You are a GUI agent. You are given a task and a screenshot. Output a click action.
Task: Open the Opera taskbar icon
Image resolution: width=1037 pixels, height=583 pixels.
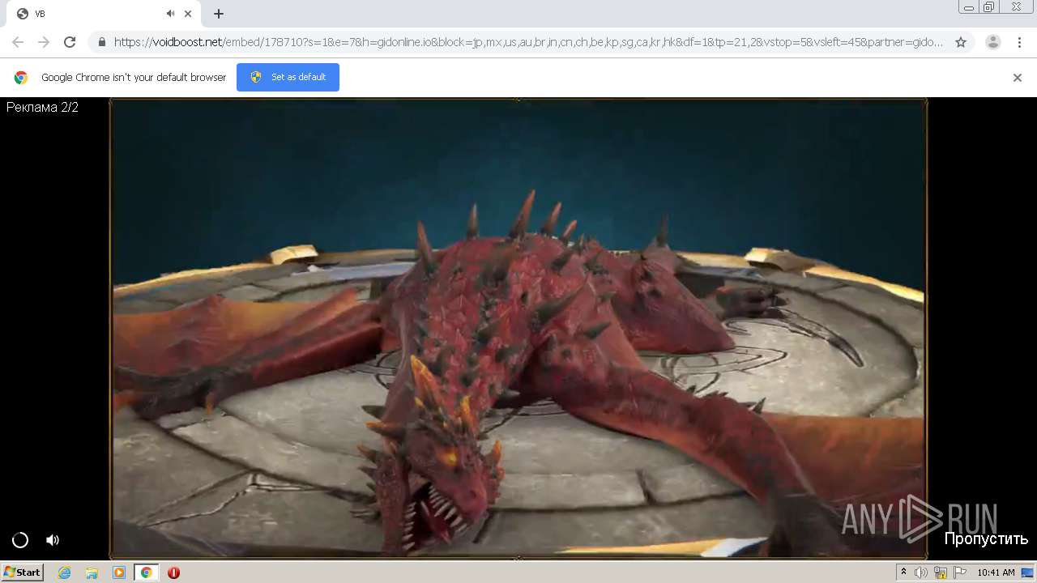[173, 572]
